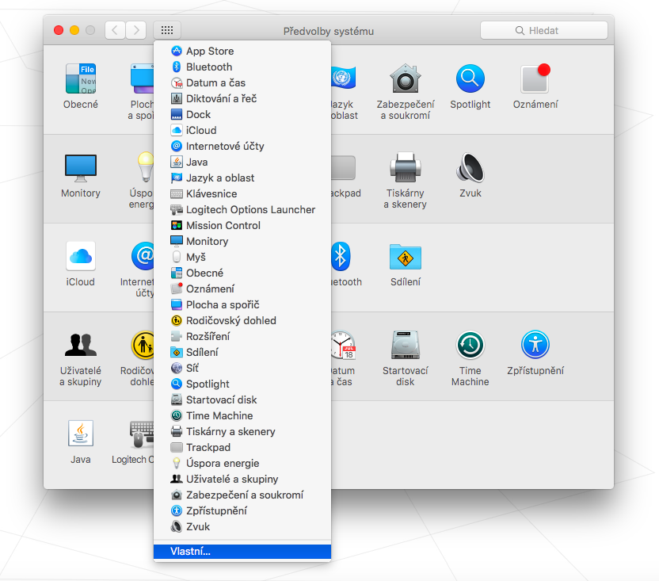Choose Rodičovský dohled menu entry
Screen dimensions: 659x581
[242, 320]
